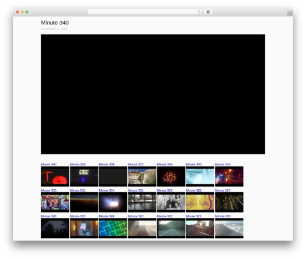Open the Minute 327 dark trees thumbnail
Screen dimensions: 306x259
pyautogui.click(x=229, y=202)
